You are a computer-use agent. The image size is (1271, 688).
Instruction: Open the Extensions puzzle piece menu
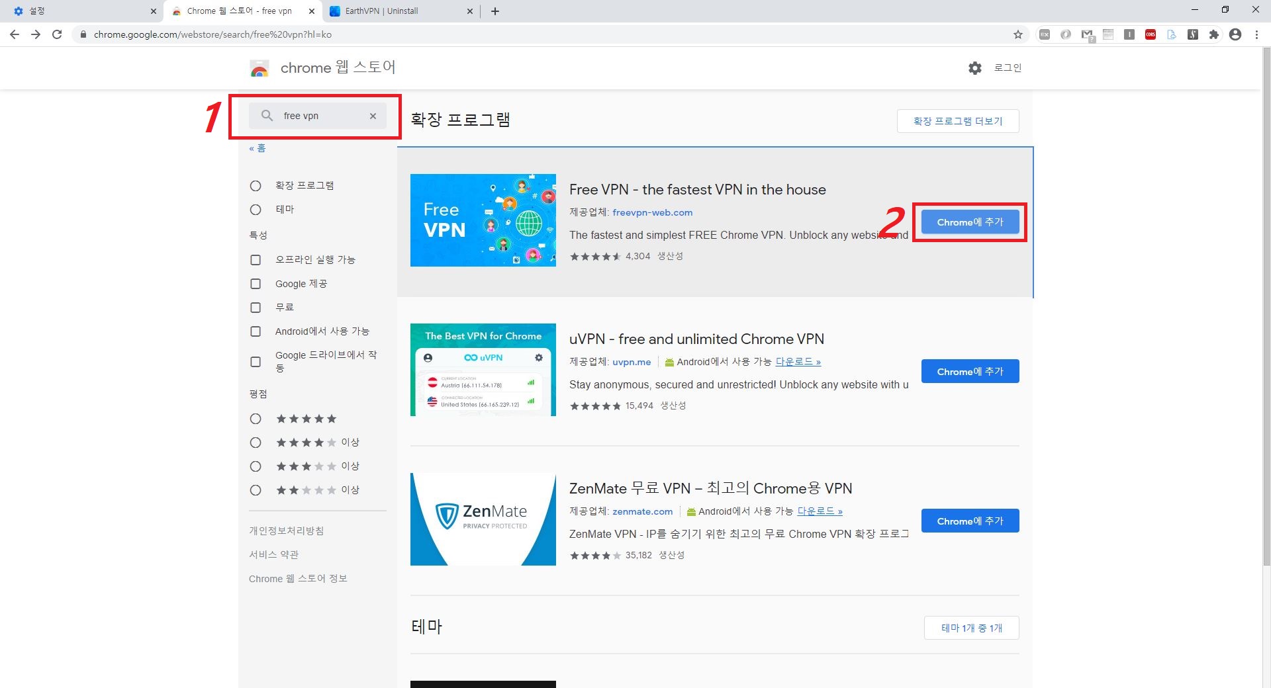[1214, 34]
